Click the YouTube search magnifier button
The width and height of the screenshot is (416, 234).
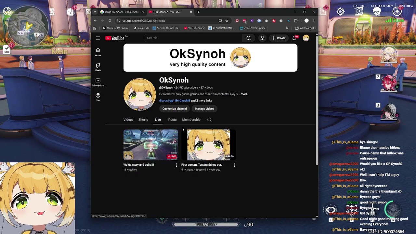[x=249, y=38]
